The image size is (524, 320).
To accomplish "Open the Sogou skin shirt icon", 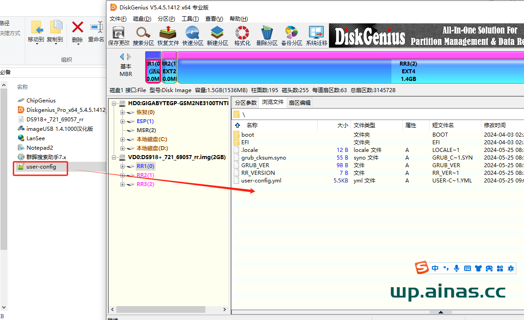I will click(x=478, y=268).
